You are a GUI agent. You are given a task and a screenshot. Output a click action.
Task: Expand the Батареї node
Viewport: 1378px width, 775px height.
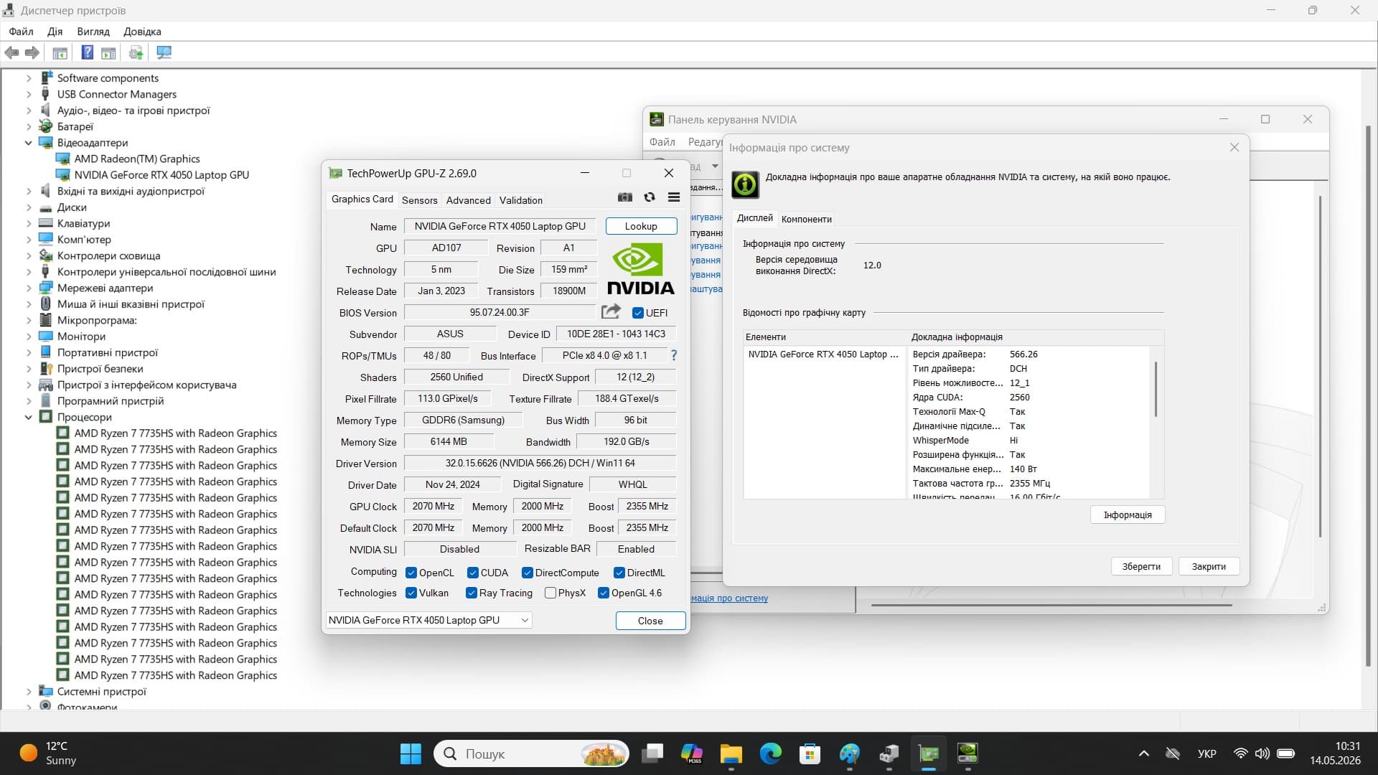point(29,126)
